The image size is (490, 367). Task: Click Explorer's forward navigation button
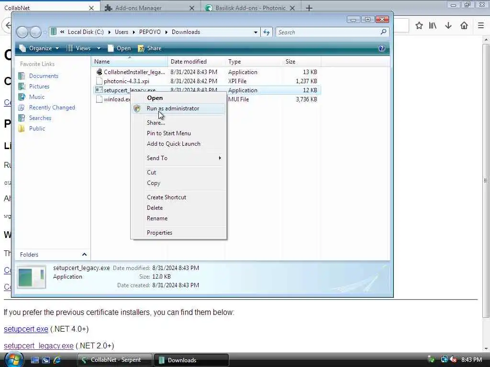[35, 32]
